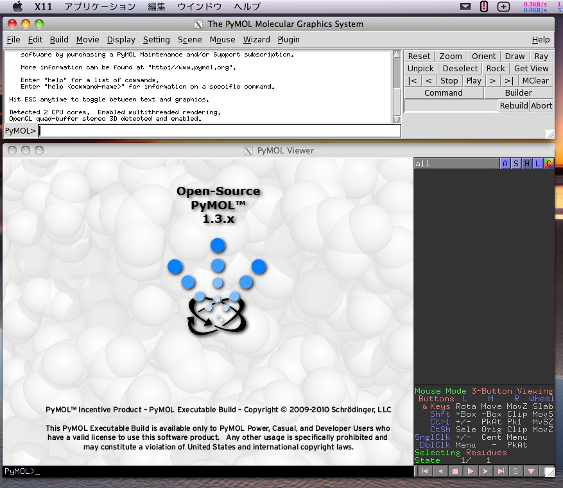Screen dimensions: 563x488
Task: Open the ウインドウ menu
Action: 200,6
